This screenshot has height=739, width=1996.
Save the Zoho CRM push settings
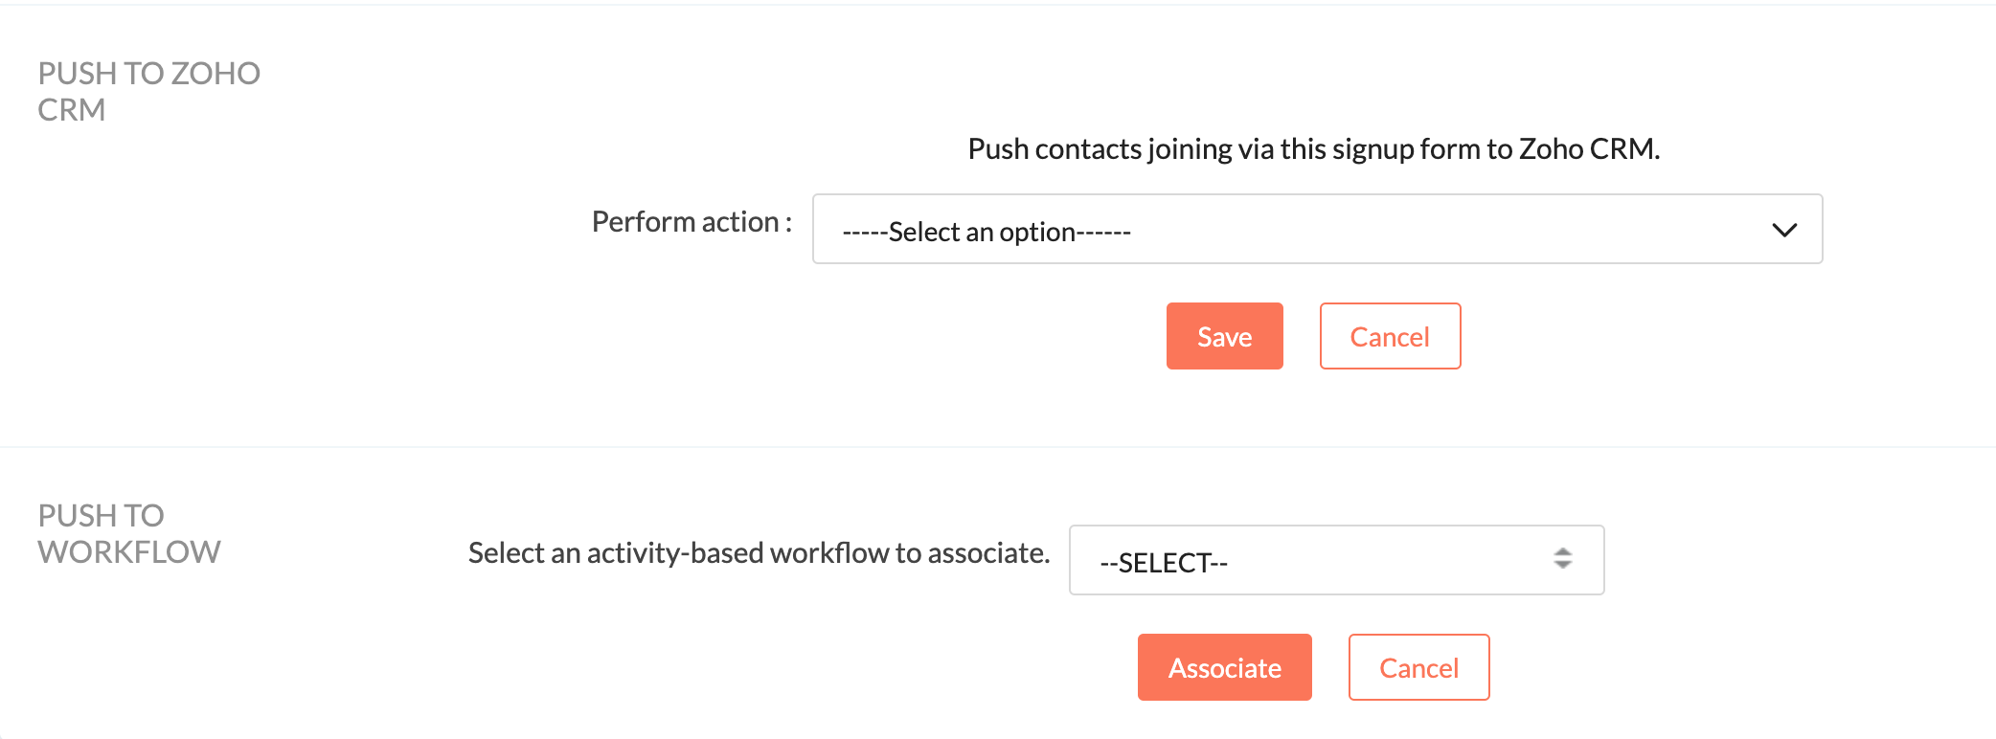tap(1224, 337)
